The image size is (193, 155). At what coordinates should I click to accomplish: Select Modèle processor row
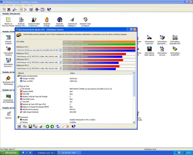(x=75, y=120)
